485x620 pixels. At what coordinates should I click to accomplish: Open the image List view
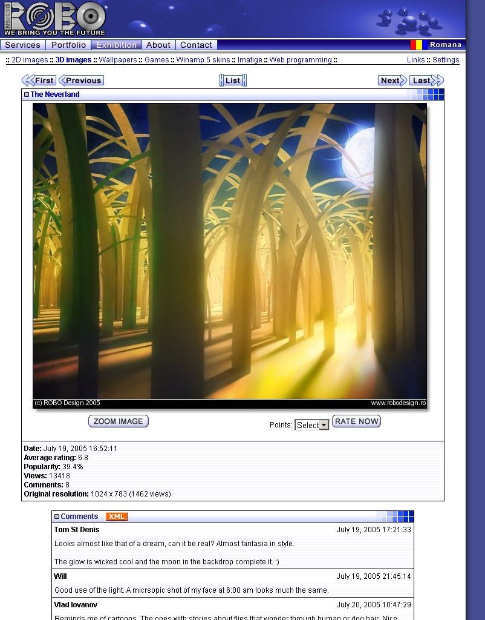[233, 81]
